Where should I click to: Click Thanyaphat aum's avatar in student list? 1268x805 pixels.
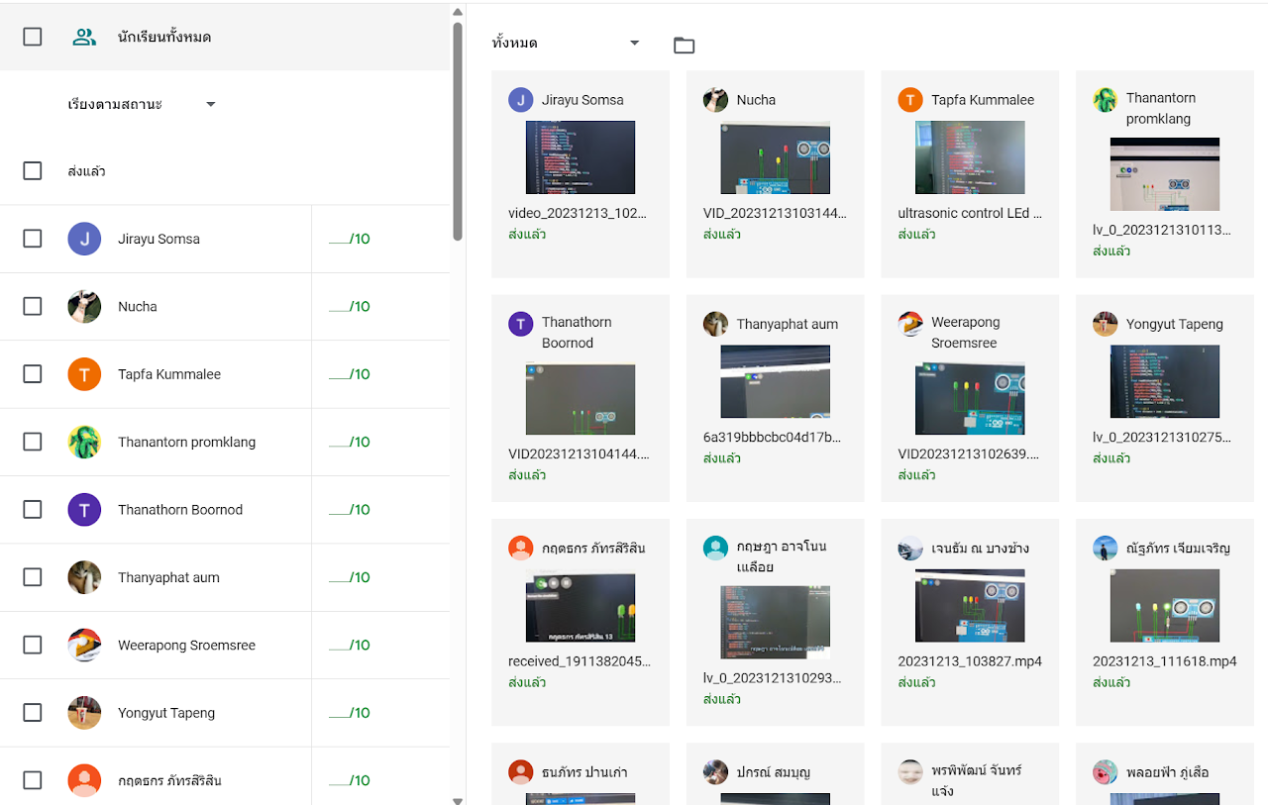point(84,577)
